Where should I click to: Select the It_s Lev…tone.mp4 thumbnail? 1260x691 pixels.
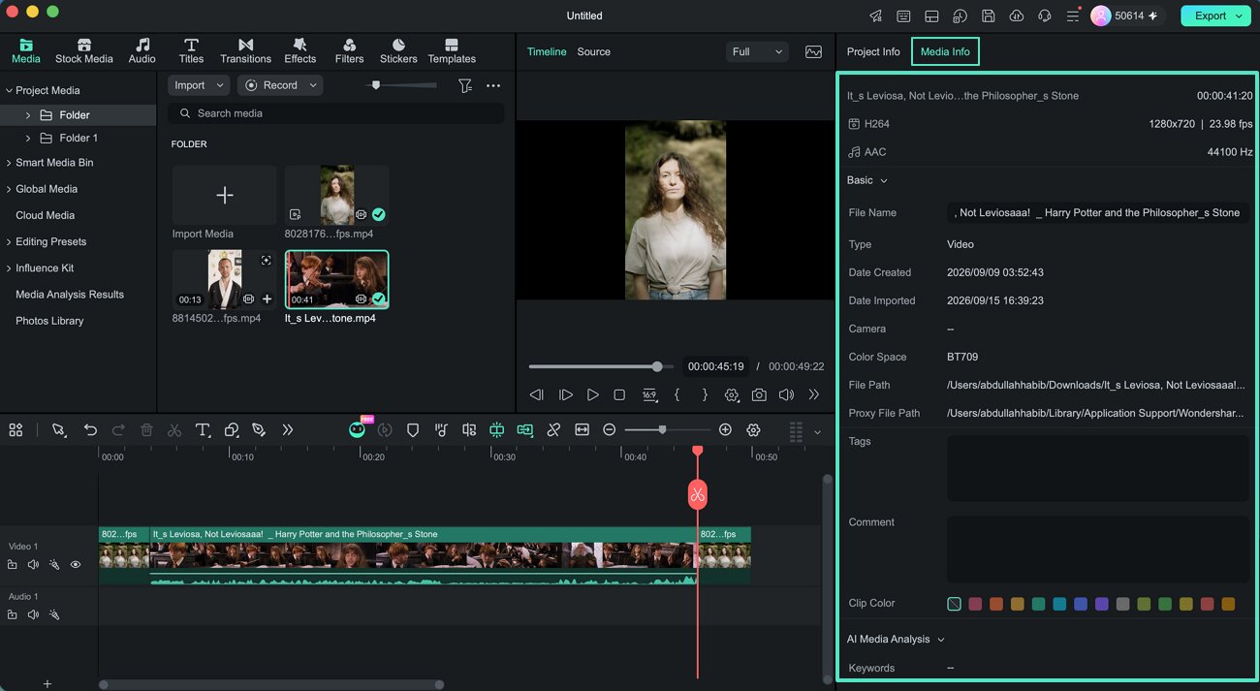click(x=336, y=279)
